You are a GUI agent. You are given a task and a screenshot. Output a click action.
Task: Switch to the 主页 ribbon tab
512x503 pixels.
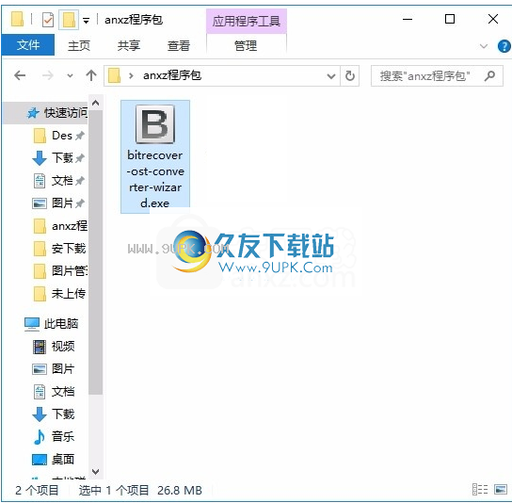coord(79,45)
